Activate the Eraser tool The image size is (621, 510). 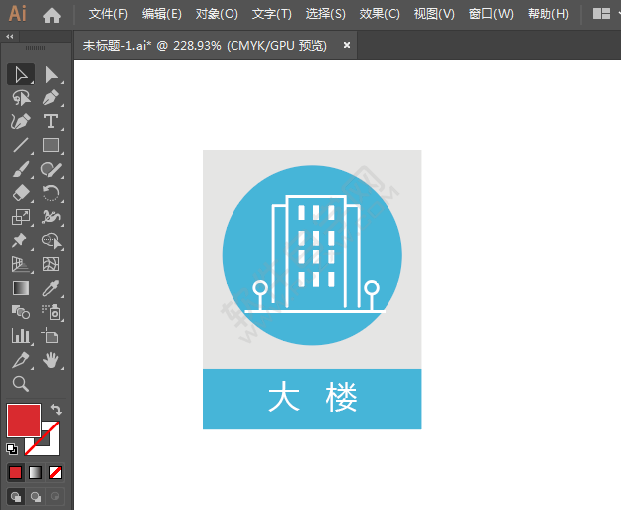tap(20, 193)
